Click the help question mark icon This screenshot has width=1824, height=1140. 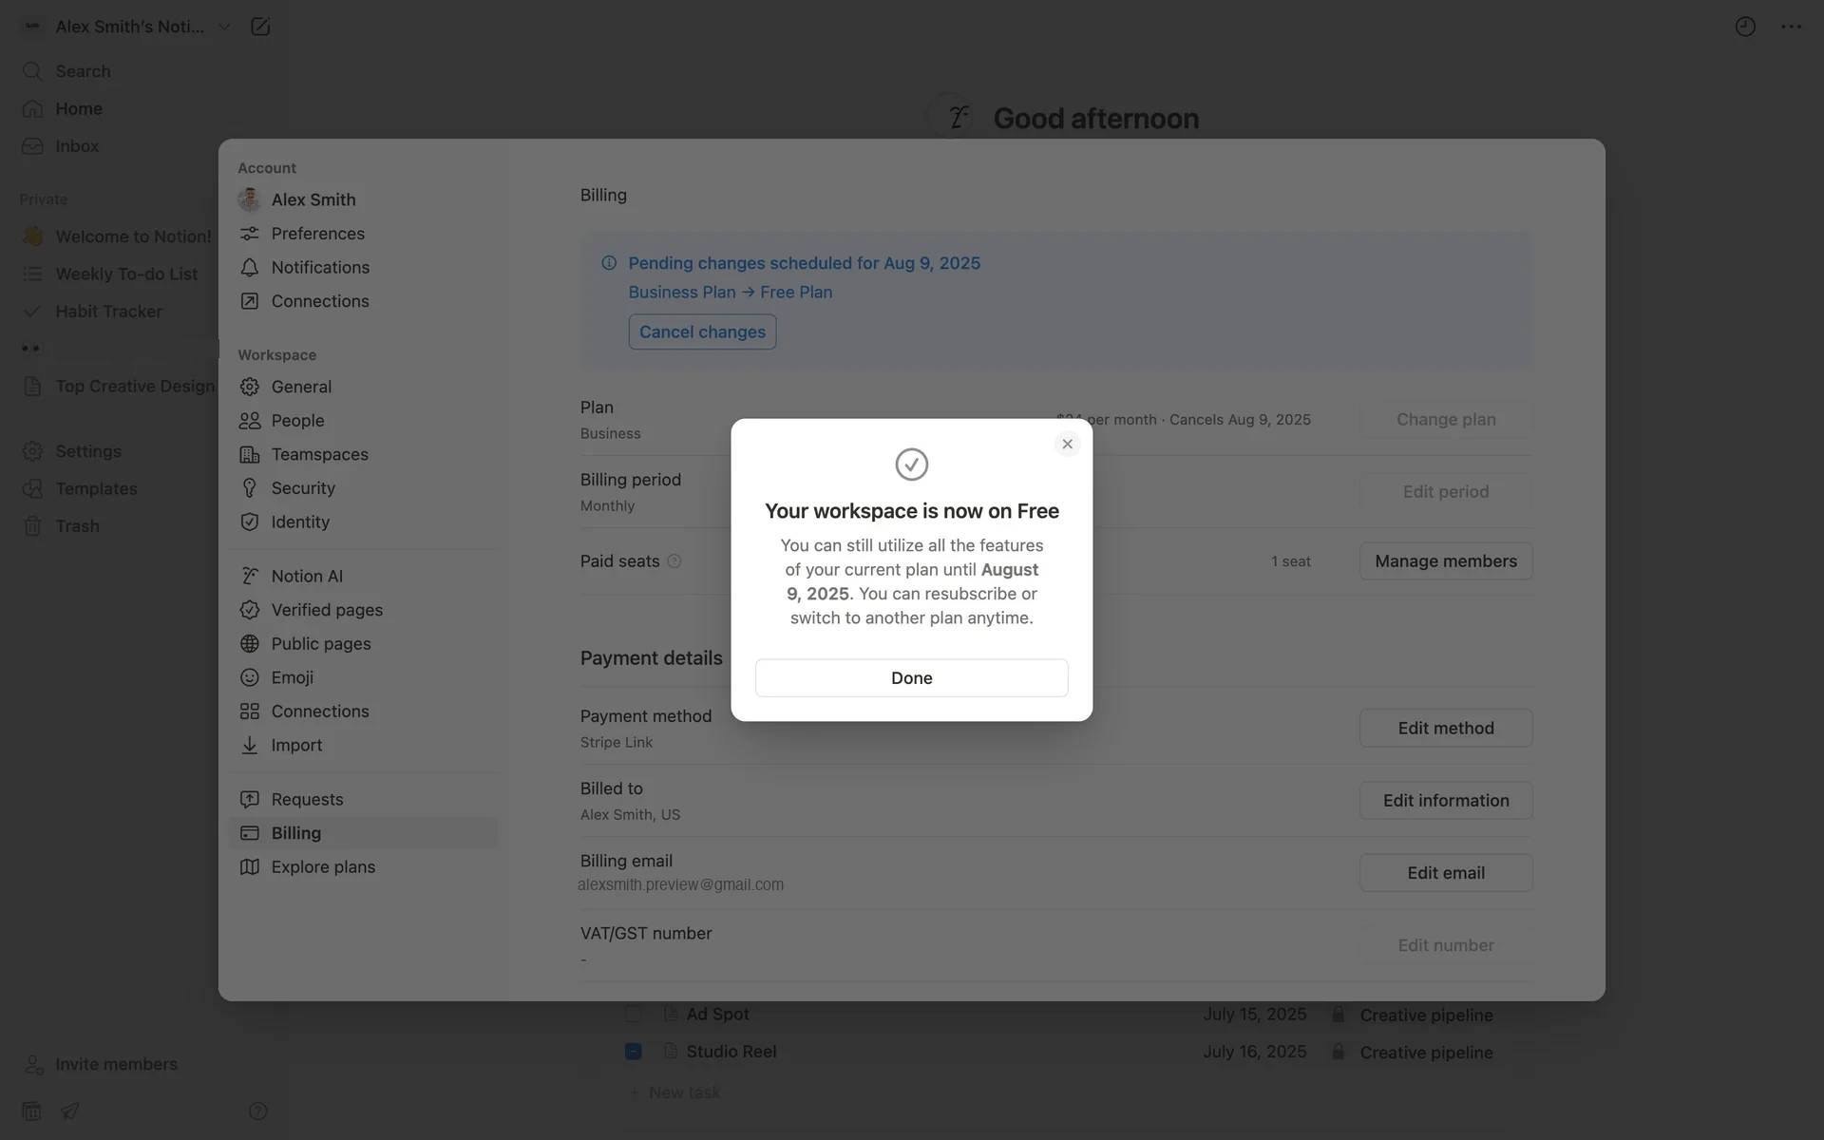click(257, 1111)
